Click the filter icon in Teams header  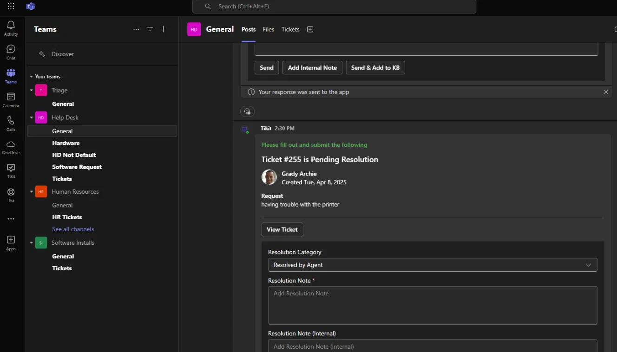coord(150,29)
